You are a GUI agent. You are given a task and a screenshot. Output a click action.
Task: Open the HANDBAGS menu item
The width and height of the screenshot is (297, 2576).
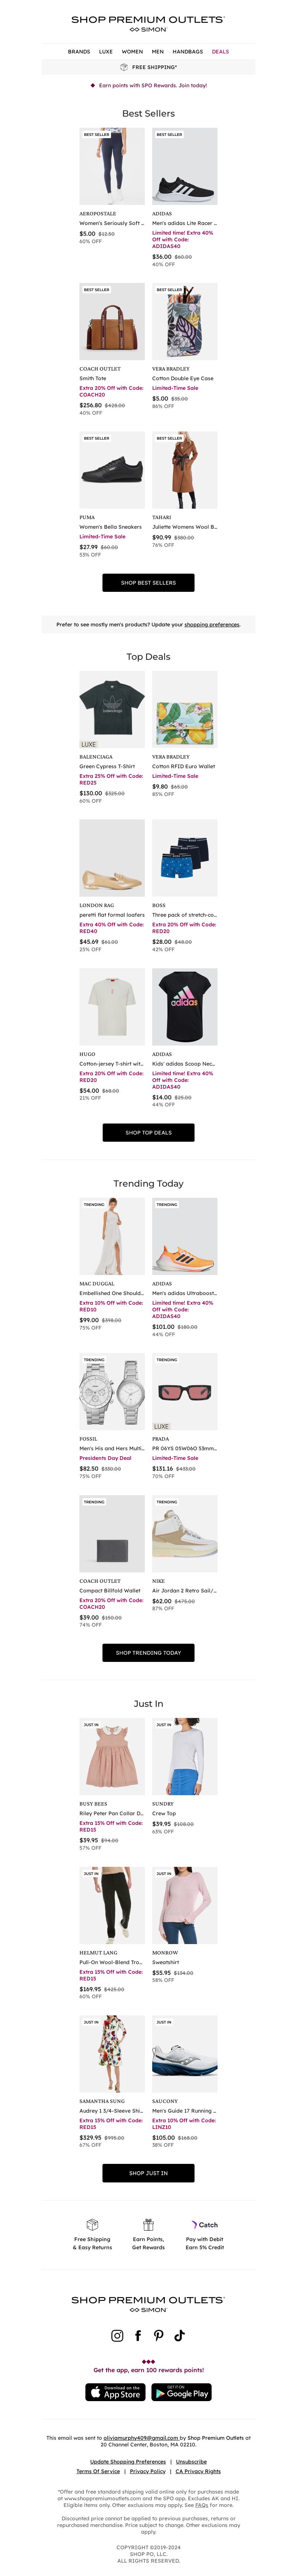click(x=187, y=51)
